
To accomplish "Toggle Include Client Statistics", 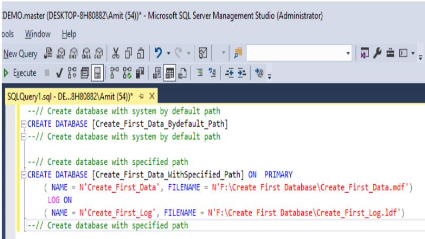I will (140, 73).
